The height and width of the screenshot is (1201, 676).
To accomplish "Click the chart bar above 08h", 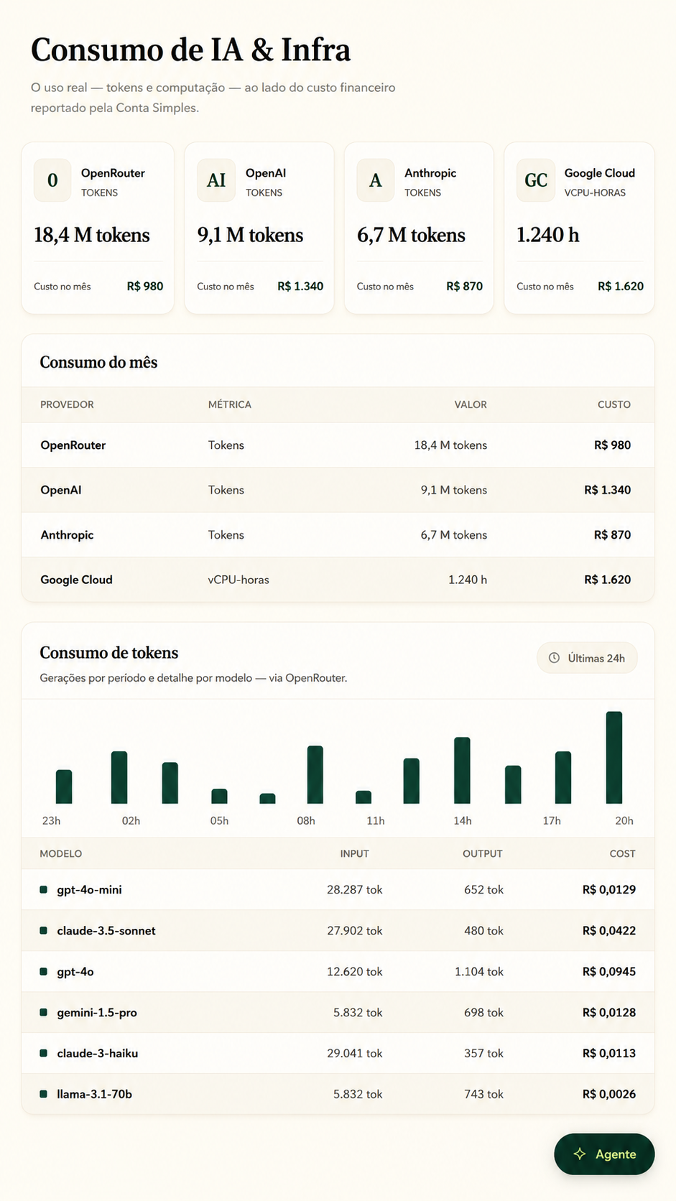I will 315,775.
